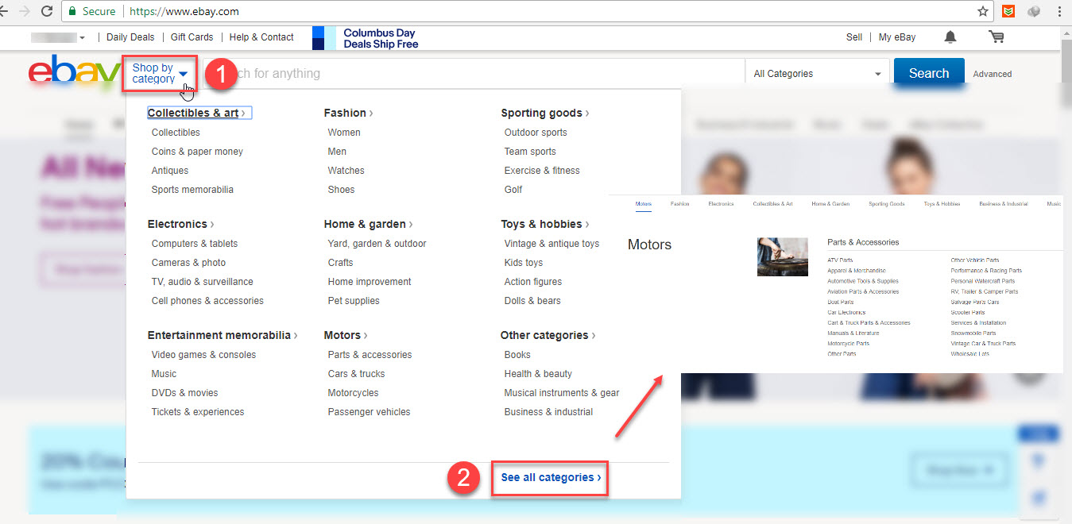Click the search for anything field
The width and height of the screenshot is (1072, 524).
(474, 73)
